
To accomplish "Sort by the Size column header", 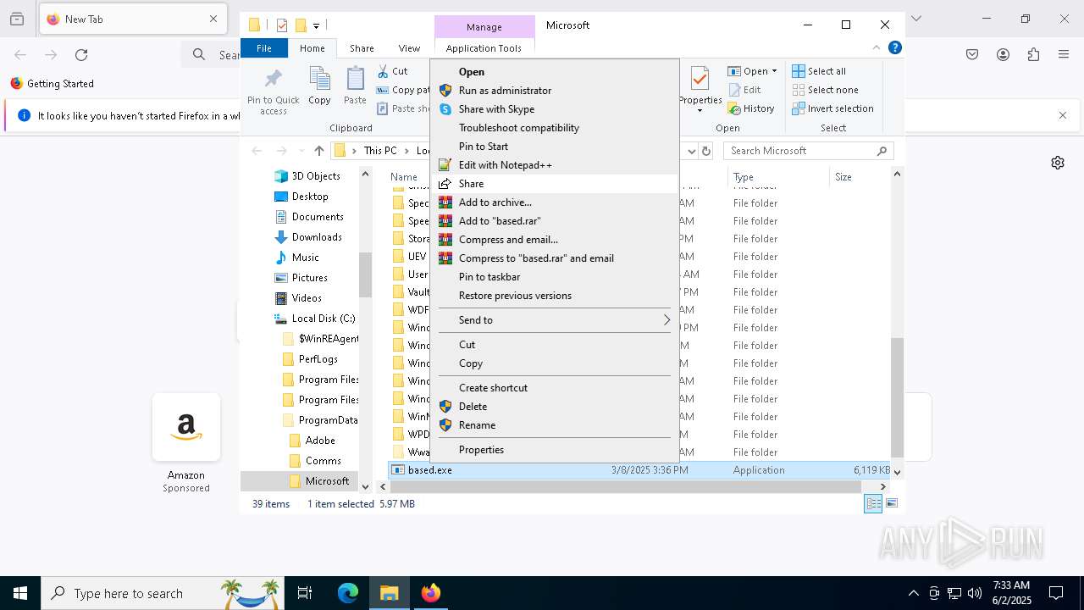I will (860, 177).
